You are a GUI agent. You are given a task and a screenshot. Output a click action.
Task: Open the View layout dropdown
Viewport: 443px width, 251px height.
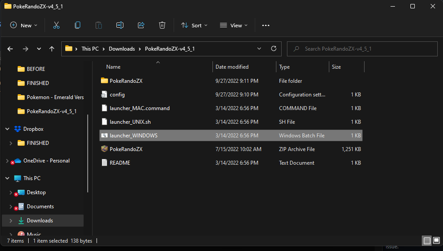pyautogui.click(x=234, y=26)
